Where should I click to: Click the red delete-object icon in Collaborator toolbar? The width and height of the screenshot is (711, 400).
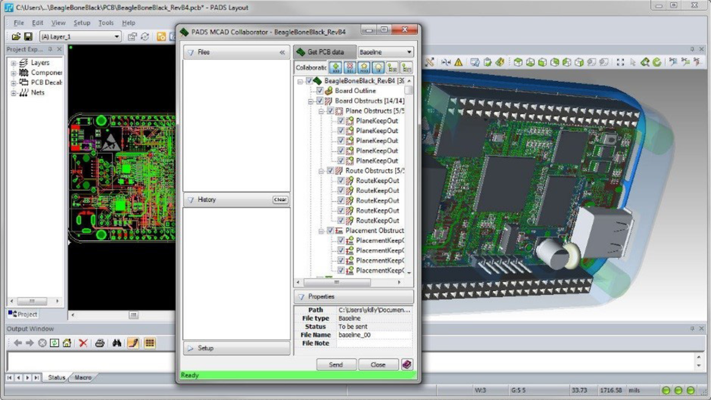pyautogui.click(x=350, y=67)
